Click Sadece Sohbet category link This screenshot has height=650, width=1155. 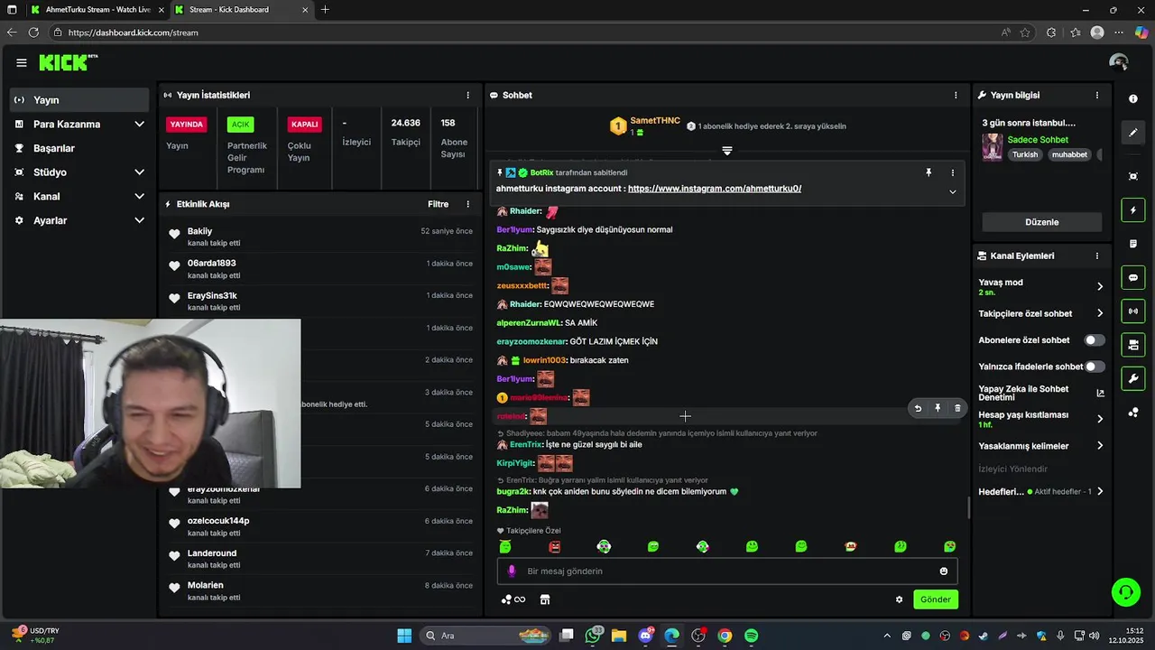pyautogui.click(x=1038, y=140)
